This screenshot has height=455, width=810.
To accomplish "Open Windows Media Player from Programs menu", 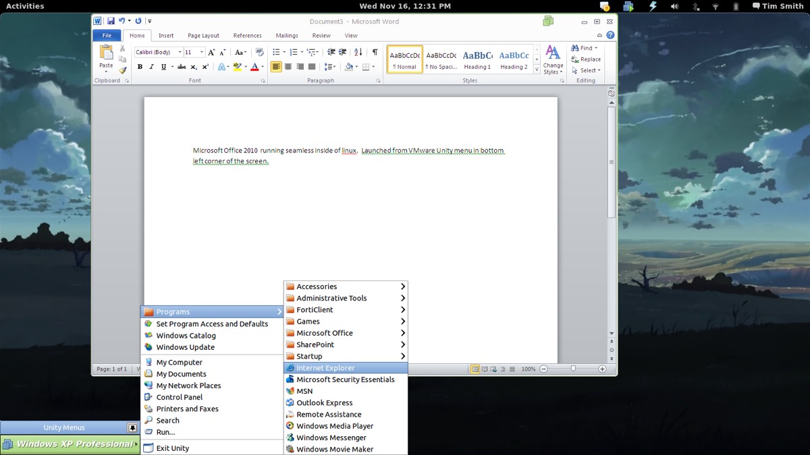I will (x=334, y=426).
